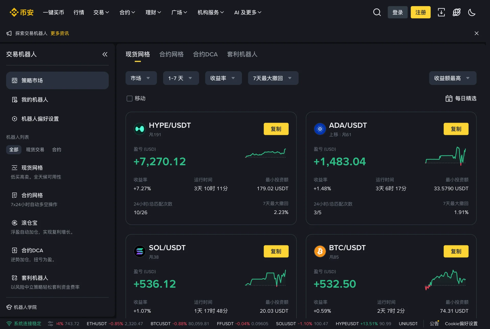This screenshot has height=329, width=490.
Task: Open the 收益额最高 sort dropdown
Action: (453, 78)
